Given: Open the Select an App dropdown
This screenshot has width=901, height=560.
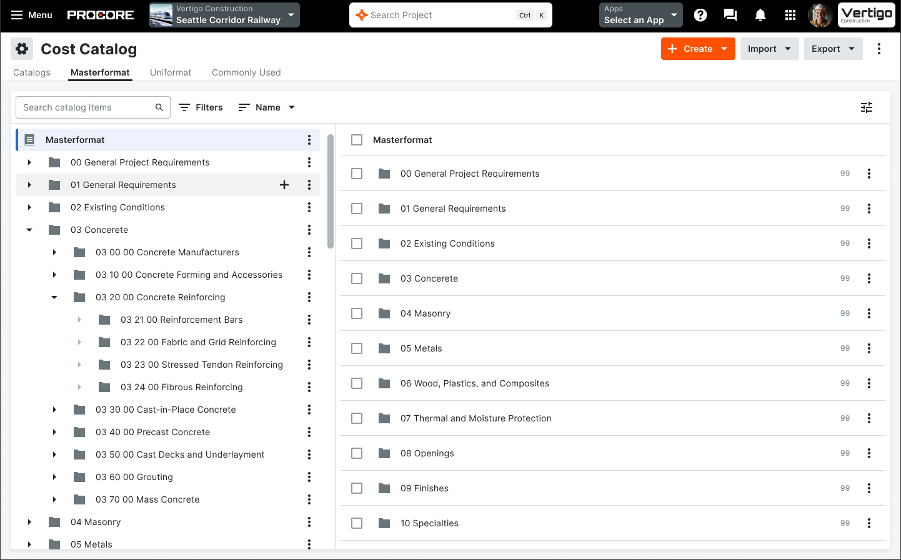Looking at the screenshot, I should 640,14.
